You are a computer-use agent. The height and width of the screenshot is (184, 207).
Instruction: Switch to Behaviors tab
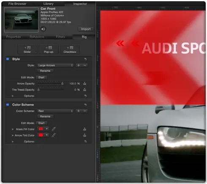point(37,37)
